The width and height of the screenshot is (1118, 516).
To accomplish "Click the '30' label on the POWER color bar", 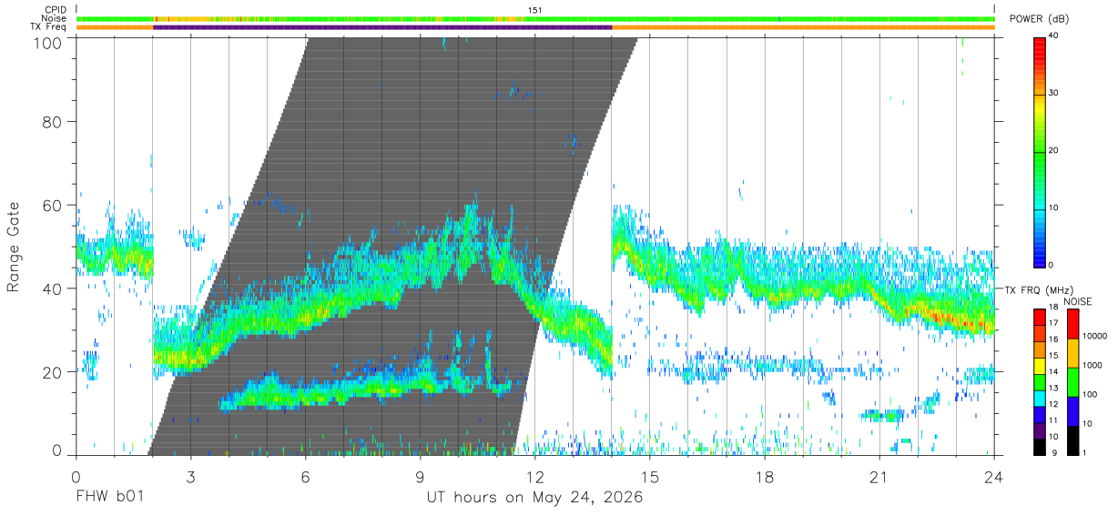I will coord(1054,93).
